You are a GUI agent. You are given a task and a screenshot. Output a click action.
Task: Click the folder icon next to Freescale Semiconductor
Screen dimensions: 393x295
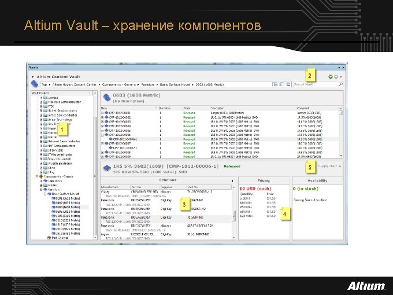point(45,102)
